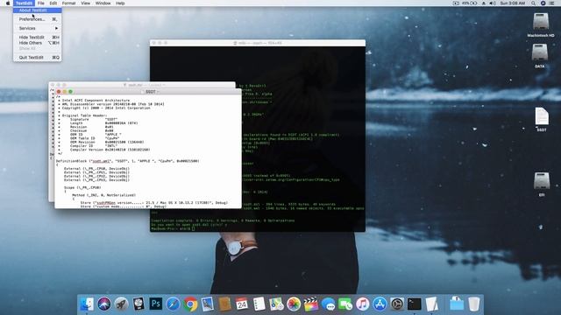Choose About TextEdit menu entry
The height and width of the screenshot is (315, 561).
click(x=37, y=10)
